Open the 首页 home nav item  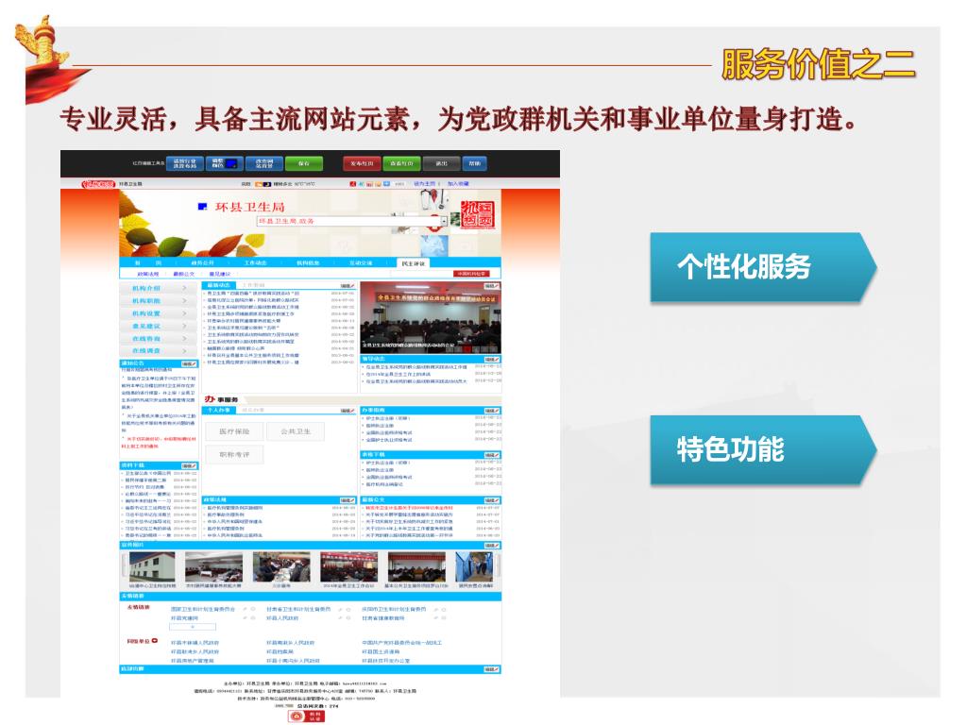148,262
